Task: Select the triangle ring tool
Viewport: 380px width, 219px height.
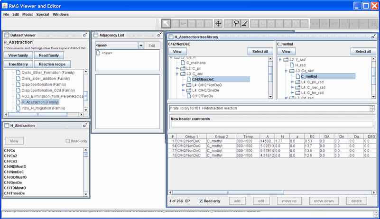Action: click(x=254, y=24)
